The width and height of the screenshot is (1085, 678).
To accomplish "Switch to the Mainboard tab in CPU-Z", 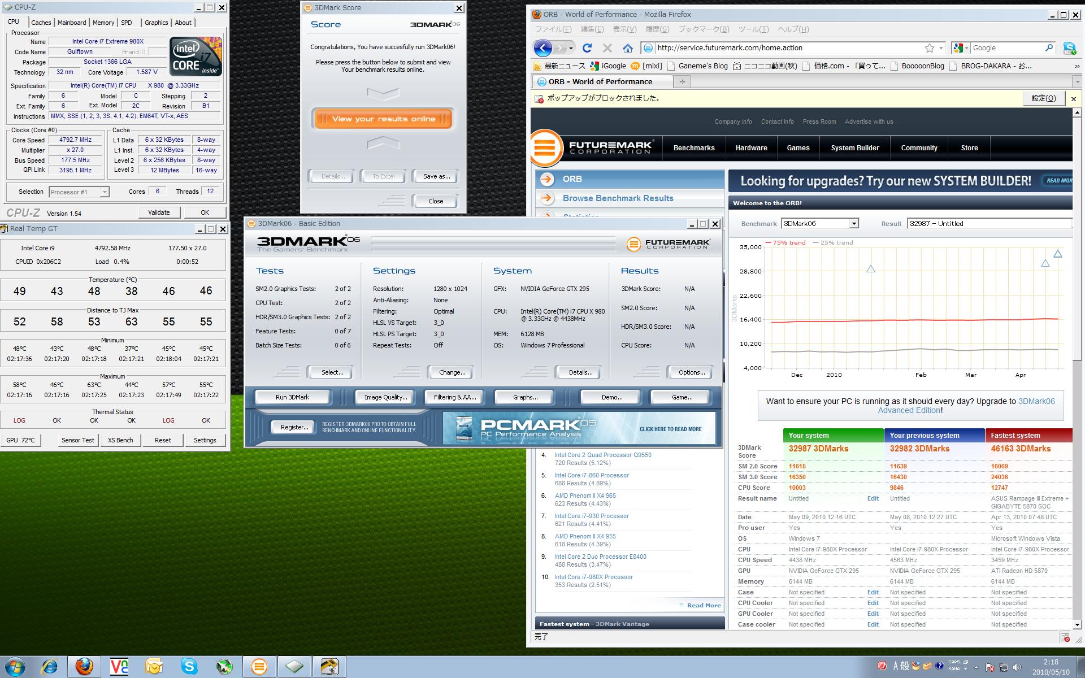I will tap(72, 23).
